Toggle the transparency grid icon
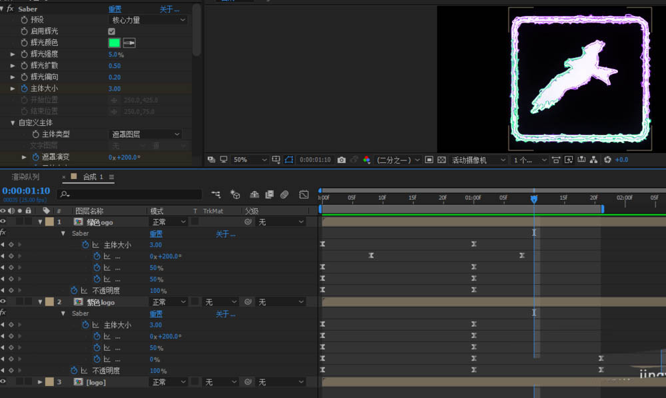Image resolution: width=666 pixels, height=398 pixels. click(x=442, y=160)
